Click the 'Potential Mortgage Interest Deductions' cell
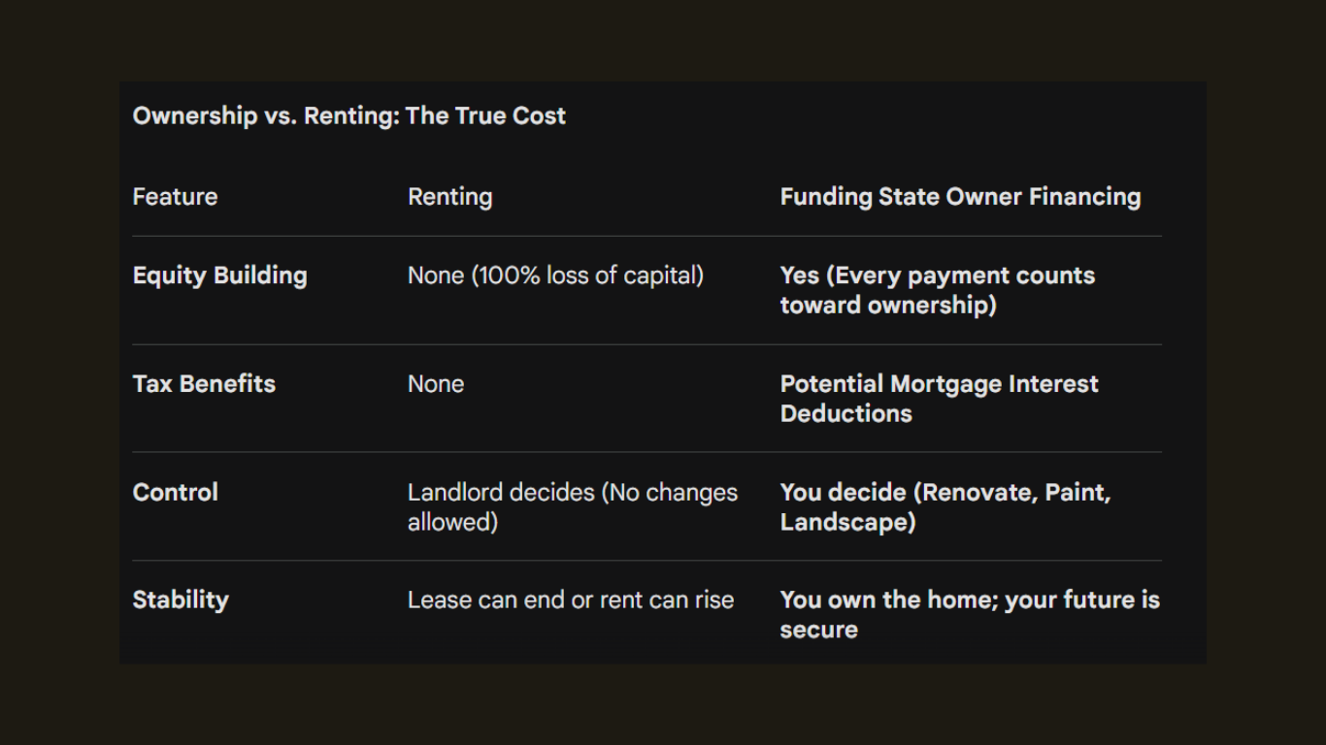The height and width of the screenshot is (745, 1326). [x=939, y=399]
